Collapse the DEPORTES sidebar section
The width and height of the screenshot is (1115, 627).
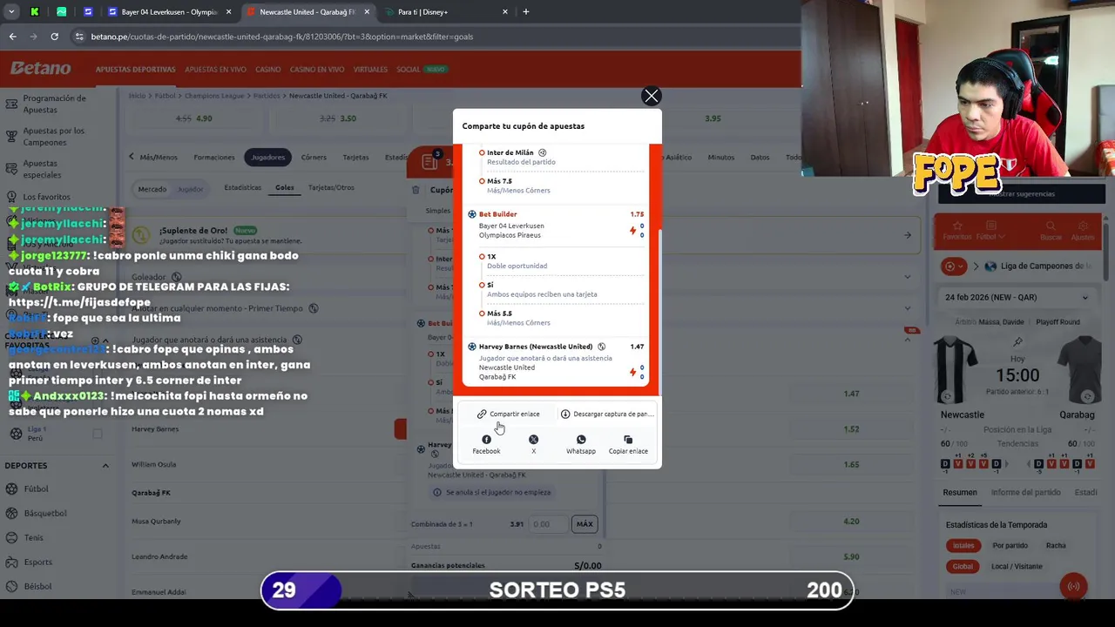click(105, 466)
